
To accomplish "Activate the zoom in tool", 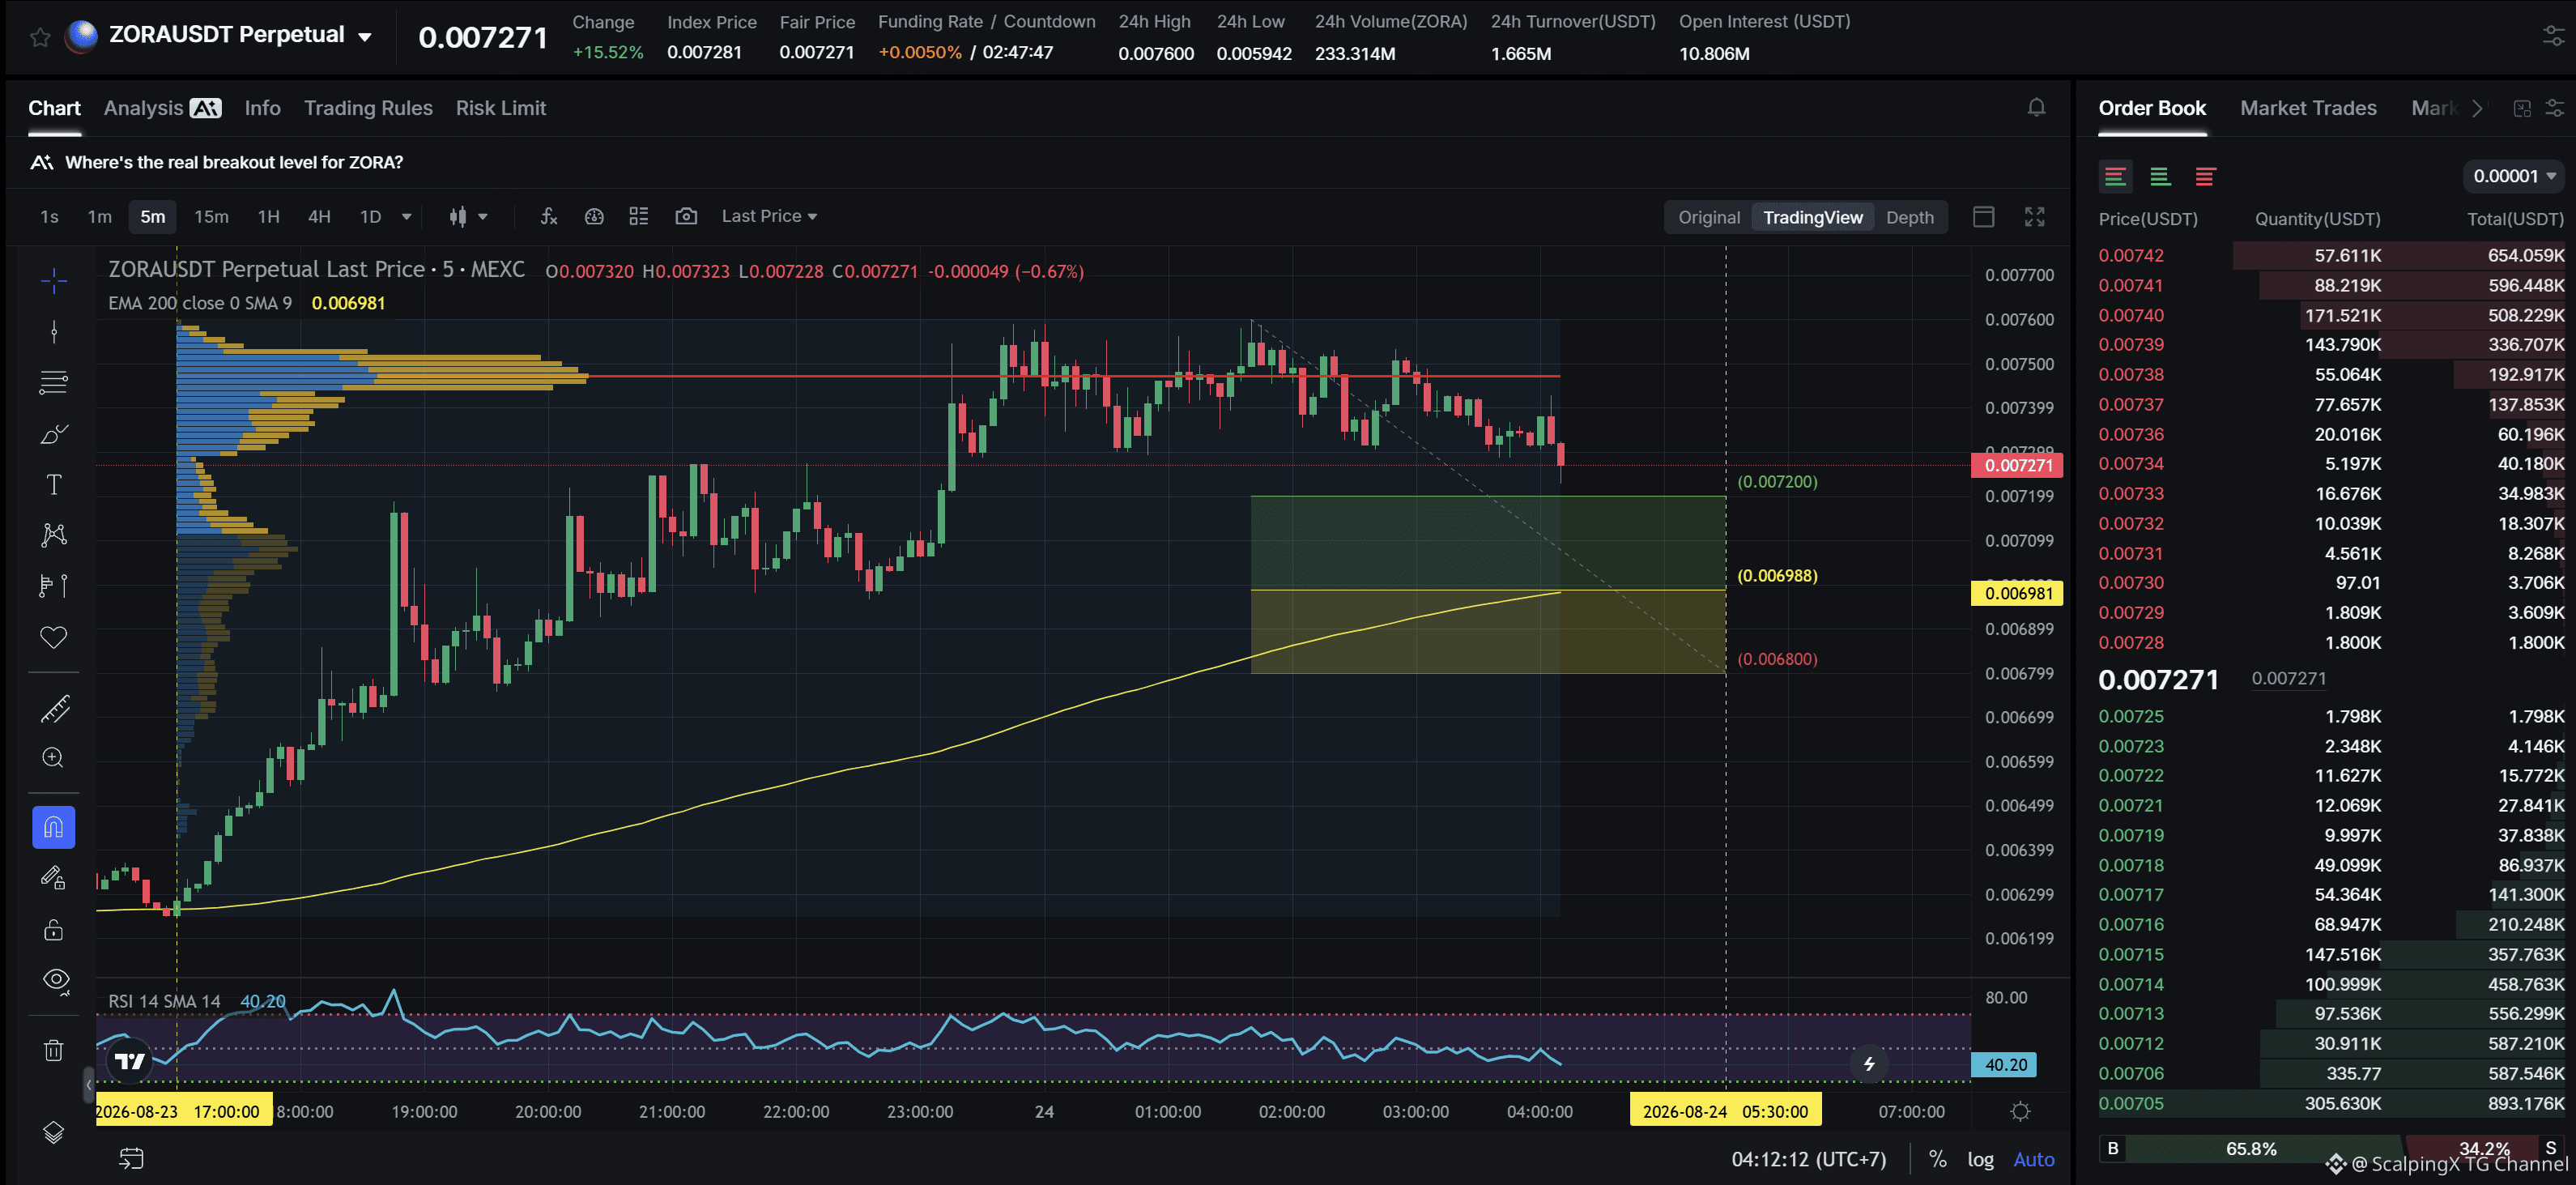I will tap(54, 758).
